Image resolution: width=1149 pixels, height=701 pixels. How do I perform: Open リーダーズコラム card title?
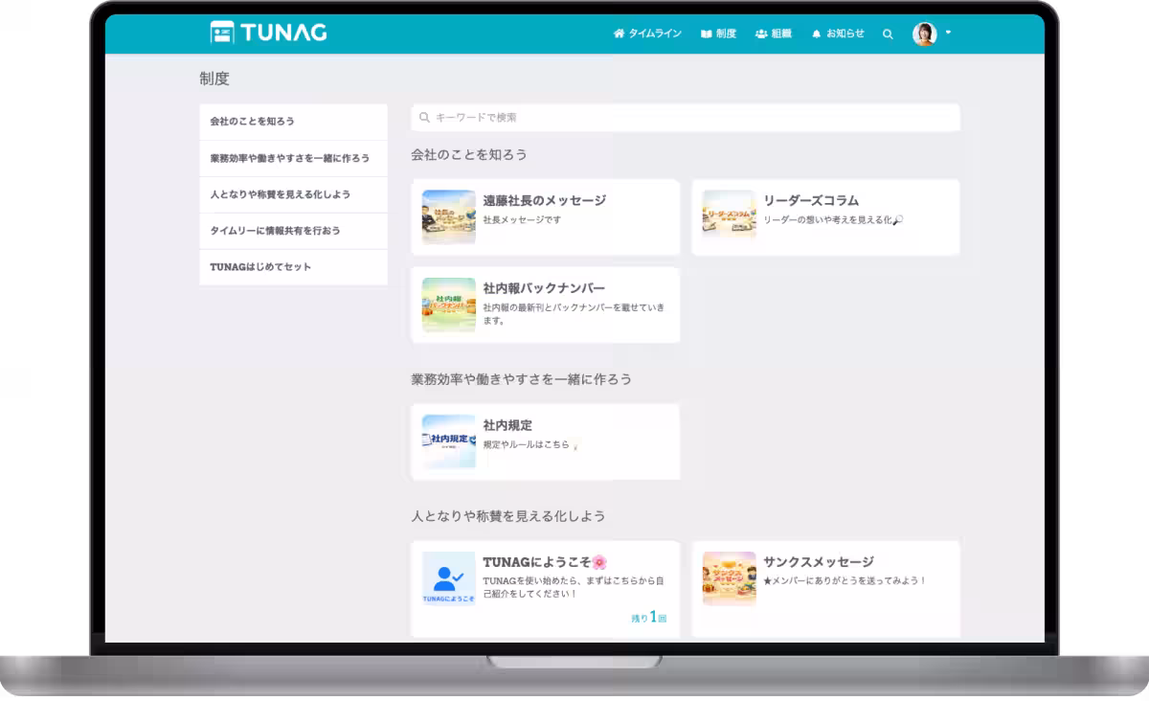coord(811,200)
